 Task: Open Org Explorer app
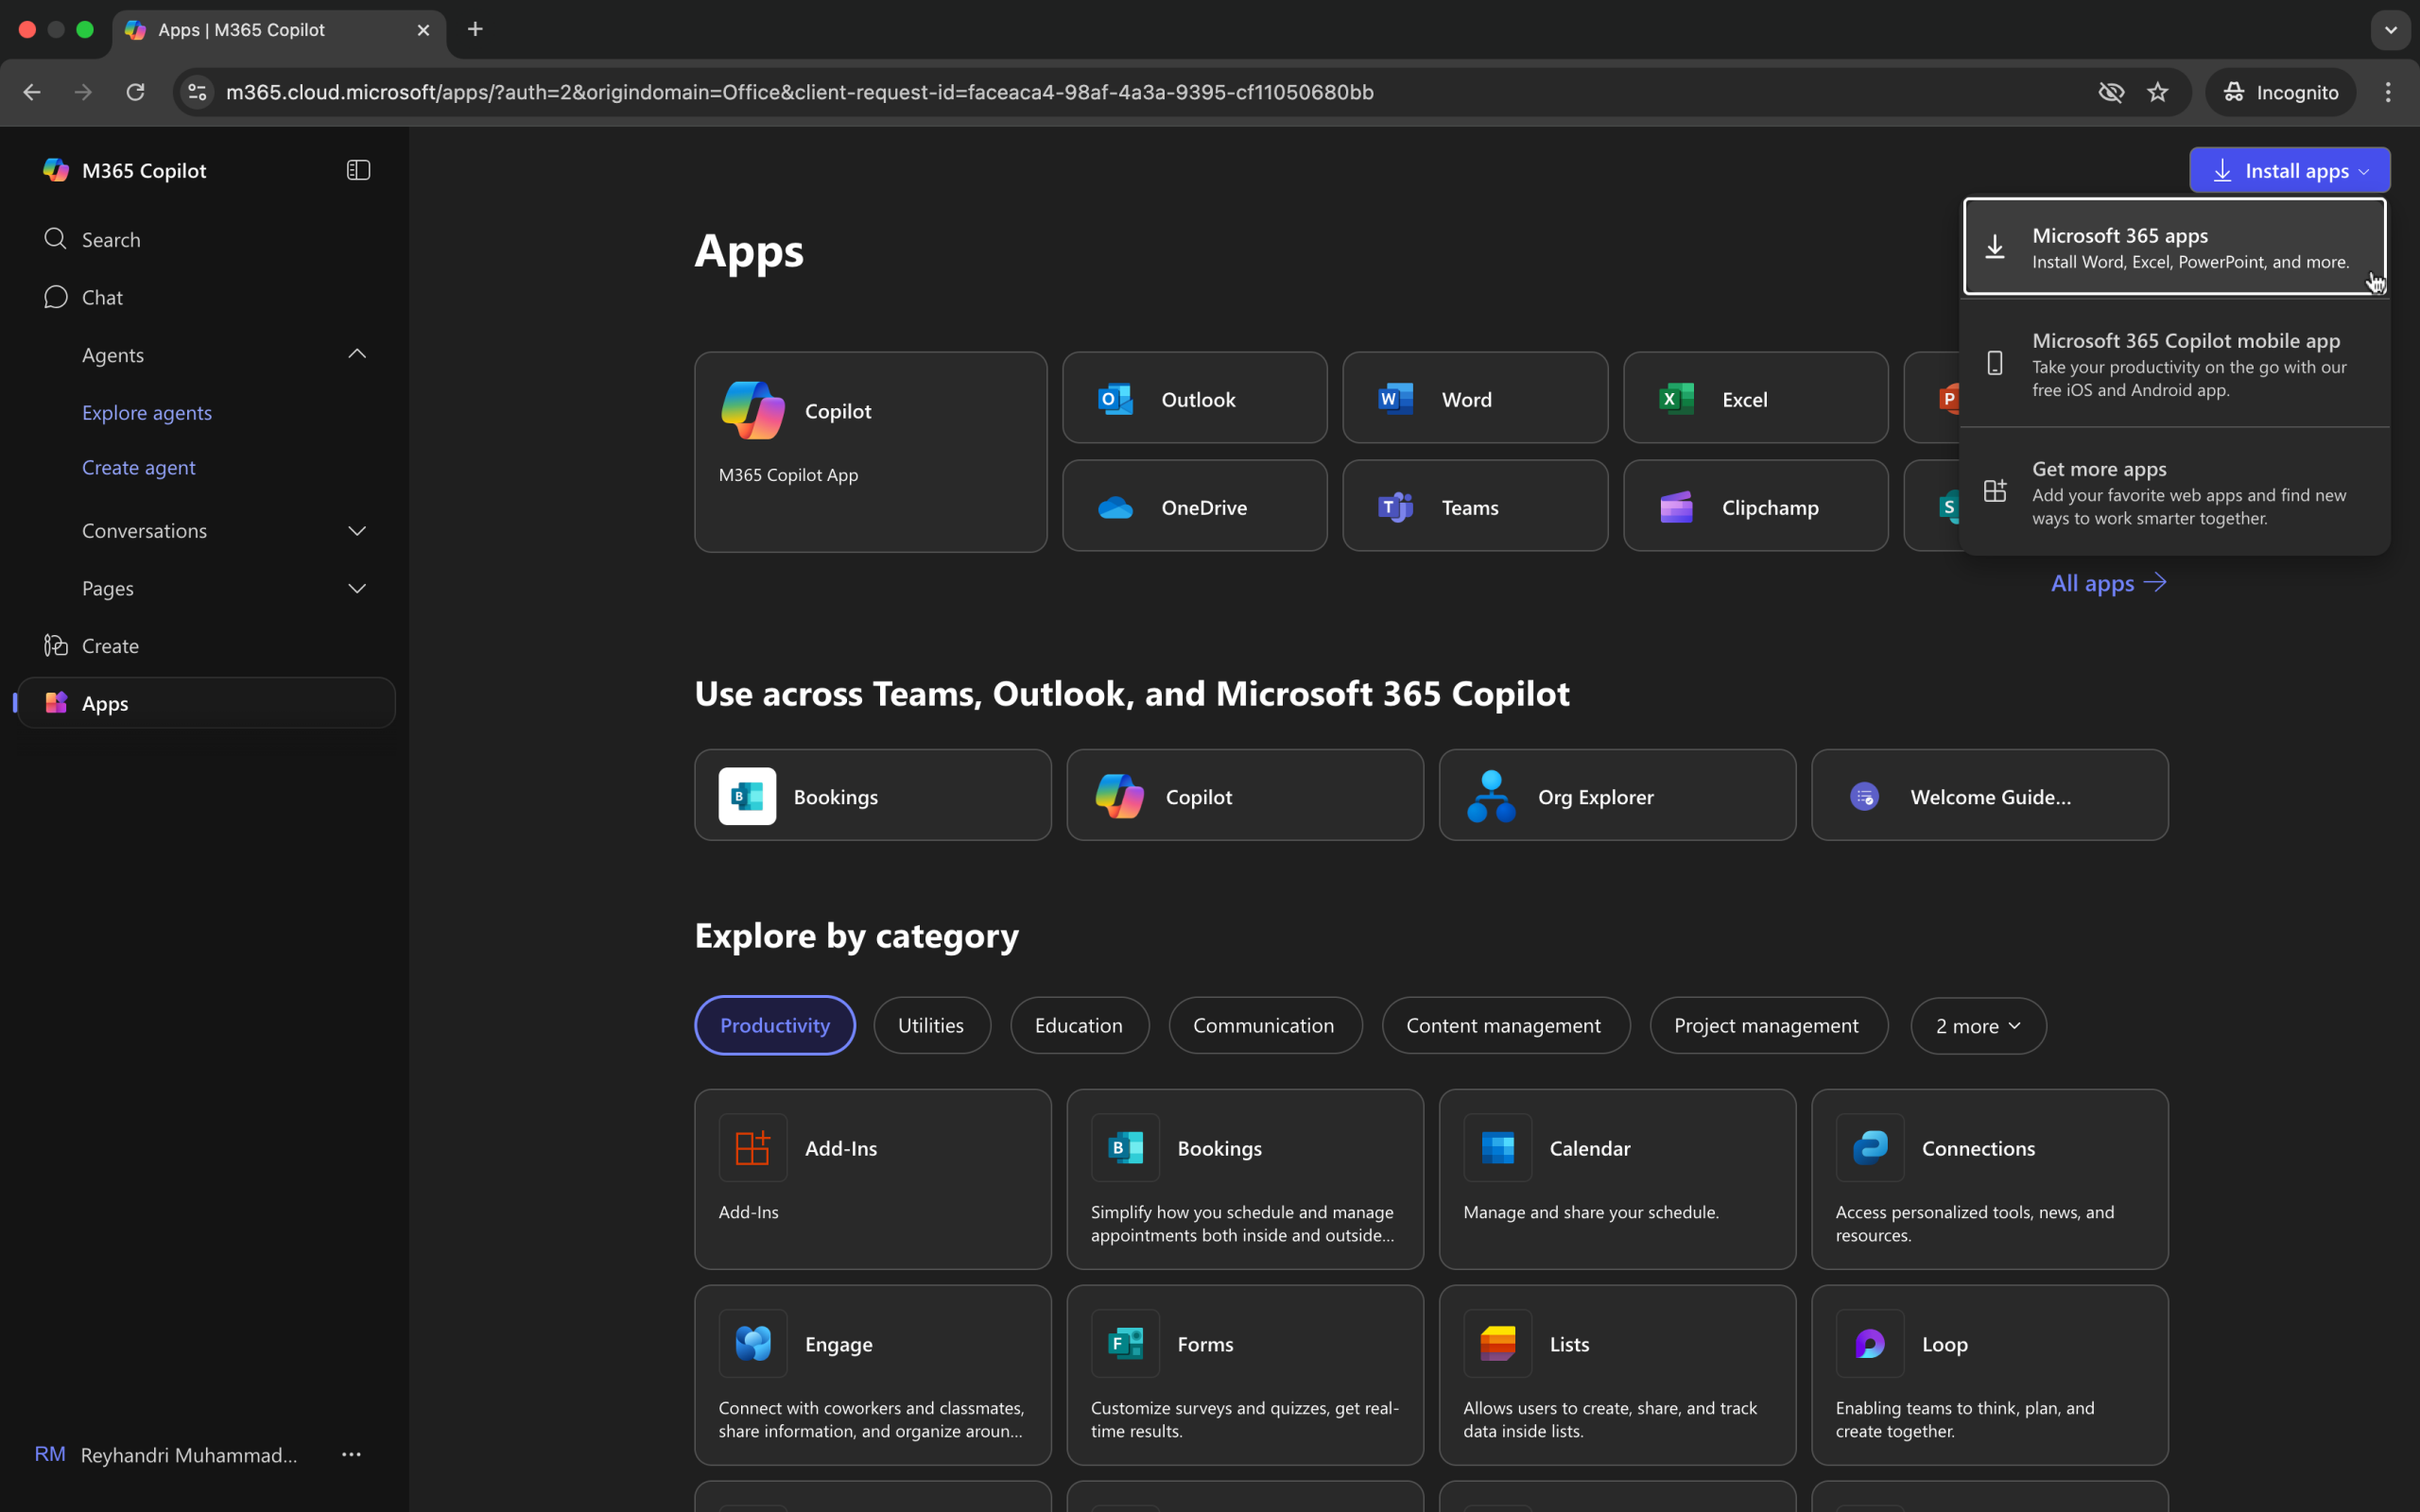point(1616,796)
